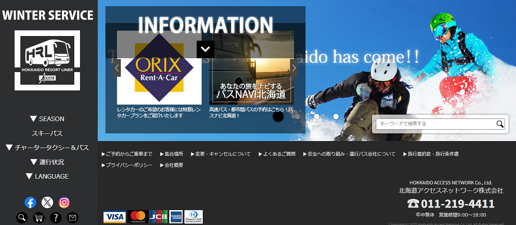Screen dimensions: 516x225
Task: Open the よくあるご質問 link
Action: pos(277,154)
